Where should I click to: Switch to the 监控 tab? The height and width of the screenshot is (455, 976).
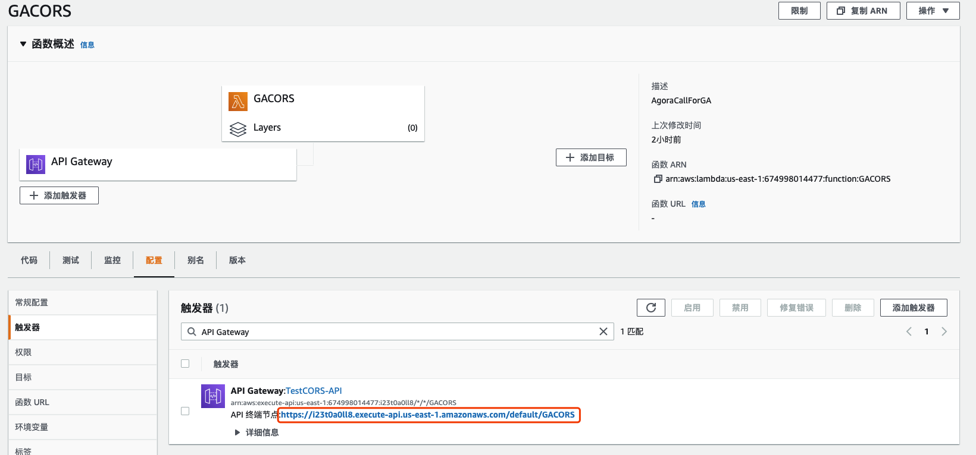(112, 260)
